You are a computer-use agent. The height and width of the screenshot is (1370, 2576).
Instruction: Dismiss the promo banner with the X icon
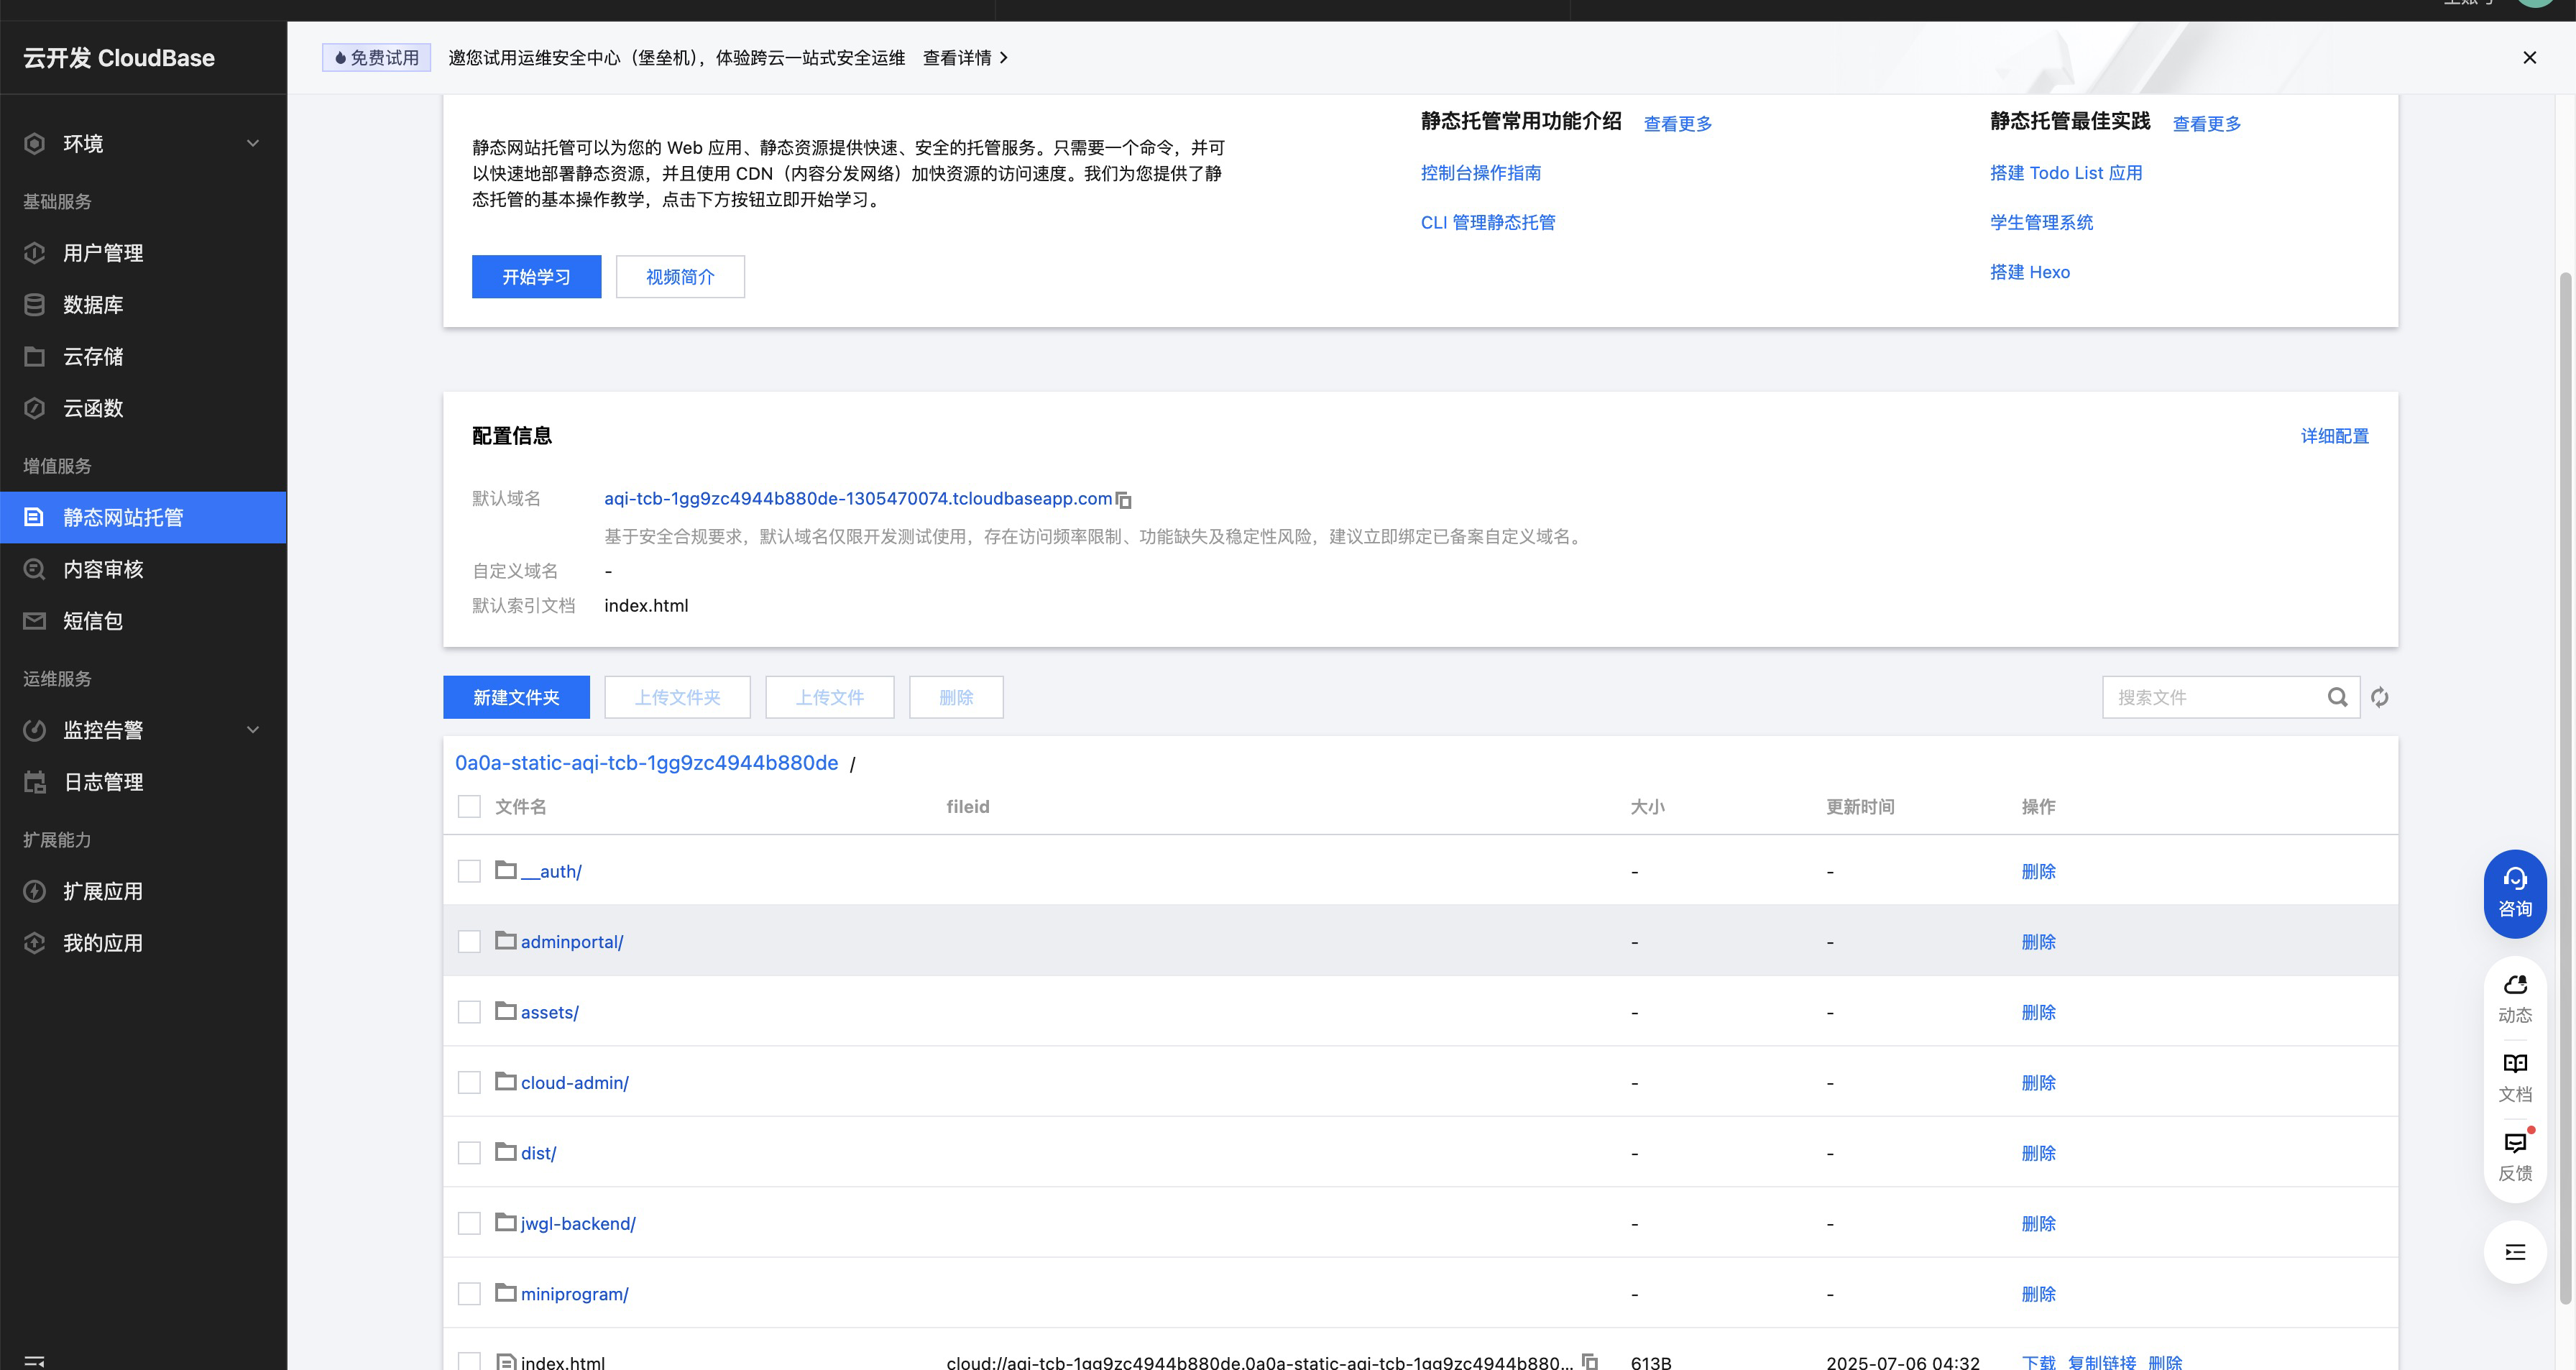(x=2529, y=58)
